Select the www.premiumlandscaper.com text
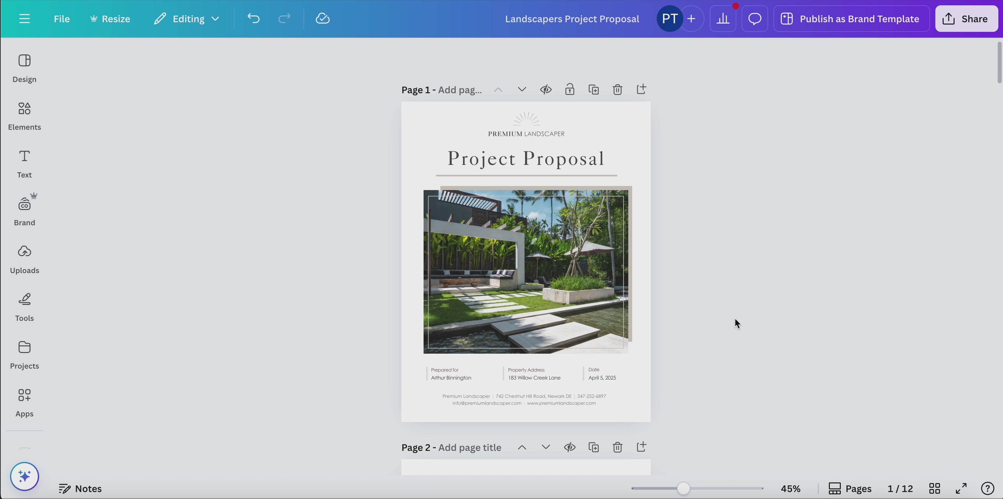The width and height of the screenshot is (1003, 499). (561, 404)
